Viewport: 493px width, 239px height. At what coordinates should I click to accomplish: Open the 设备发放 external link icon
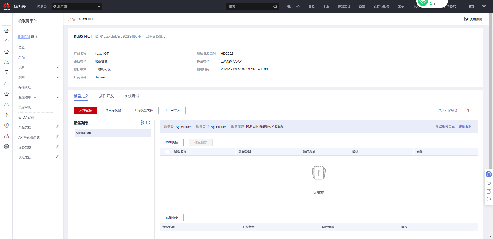(57, 146)
